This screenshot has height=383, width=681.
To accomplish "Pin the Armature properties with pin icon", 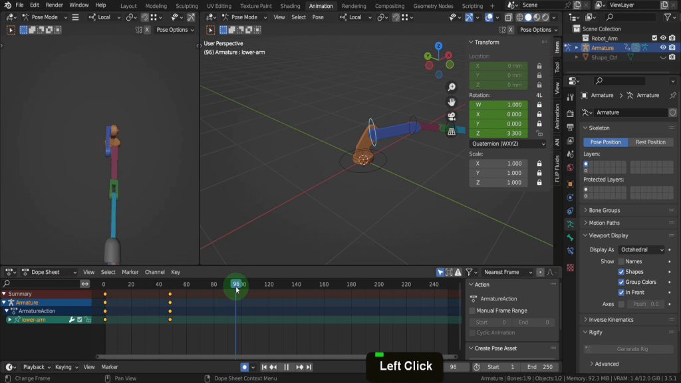I will pyautogui.click(x=672, y=95).
